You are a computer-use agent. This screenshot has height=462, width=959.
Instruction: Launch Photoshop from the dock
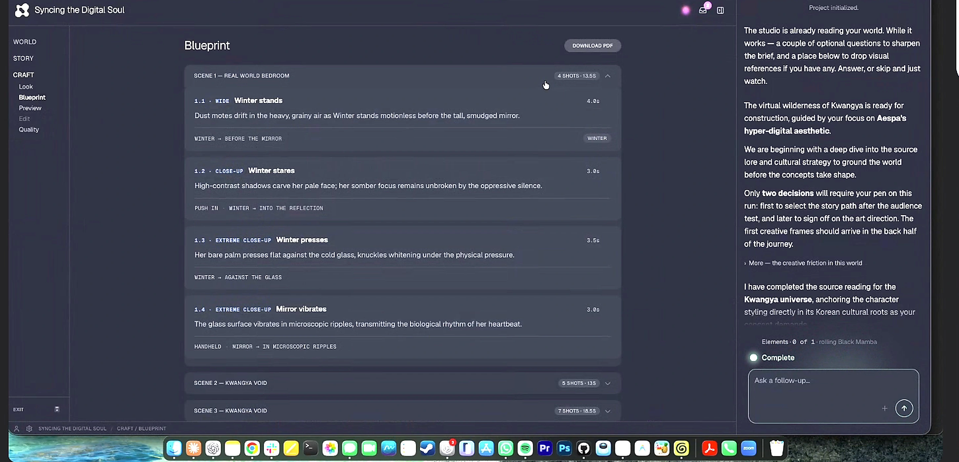coord(564,448)
